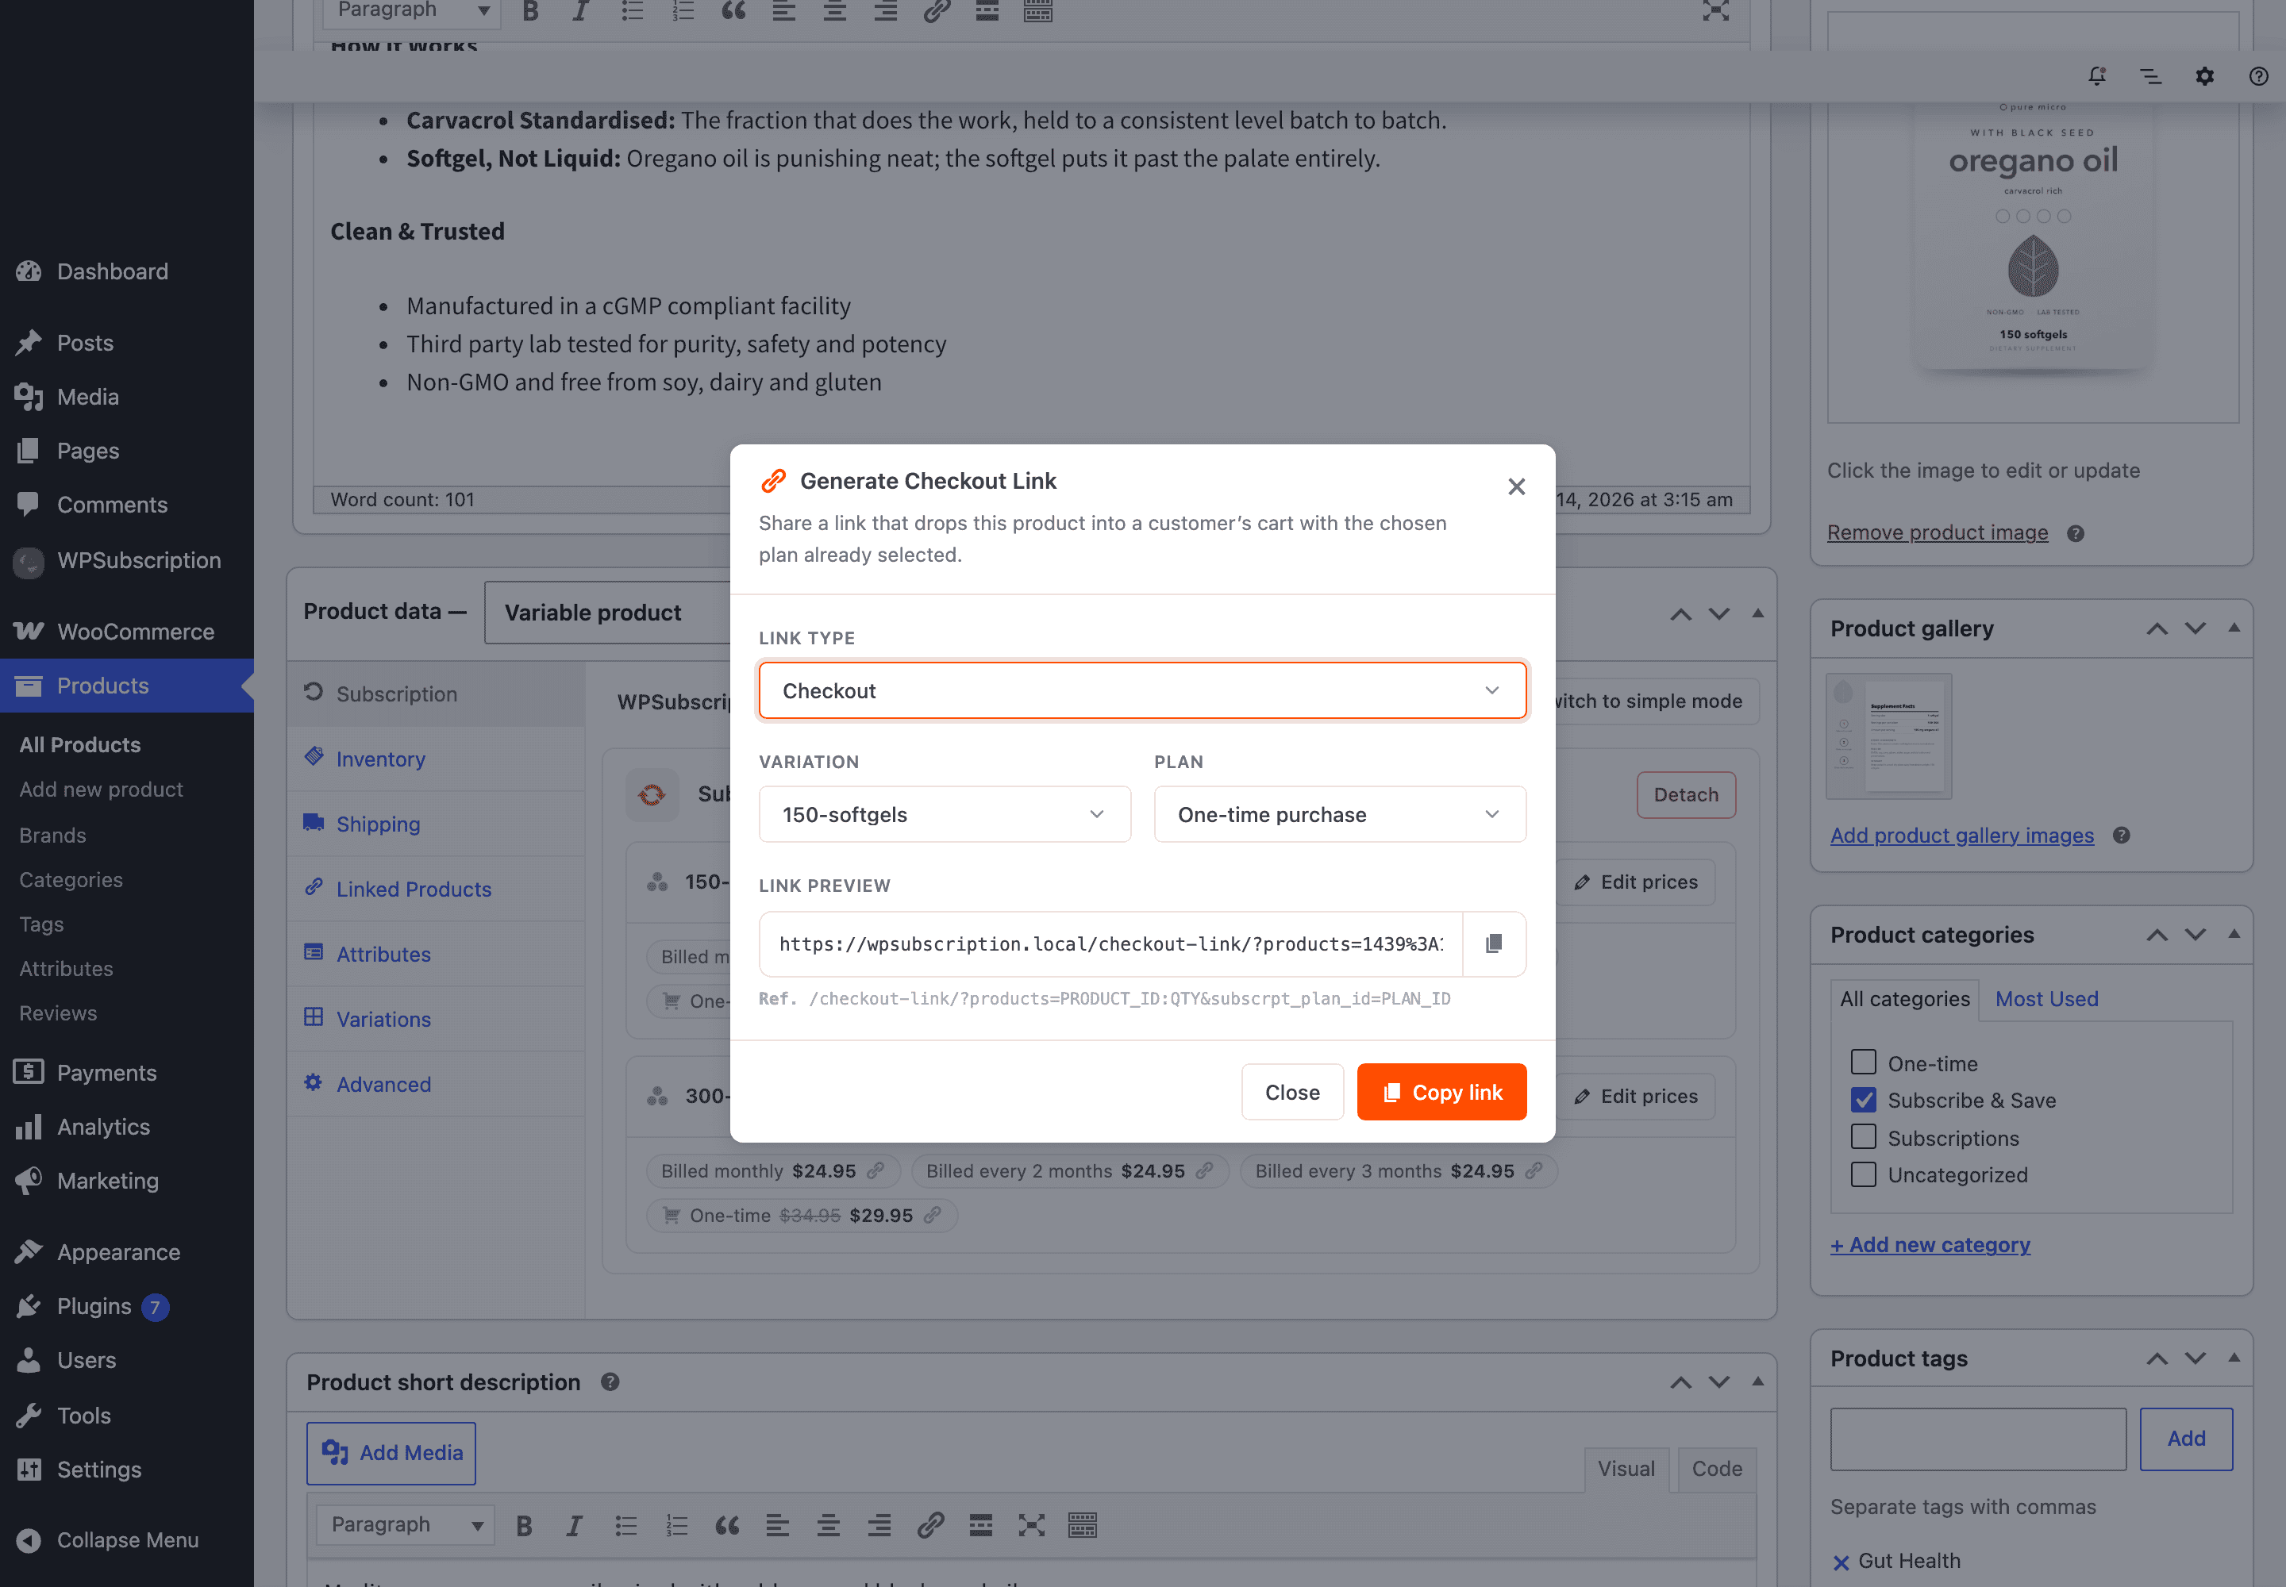This screenshot has height=1587, width=2286.
Task: Insert blockquote in short description toolbar
Action: click(727, 1524)
